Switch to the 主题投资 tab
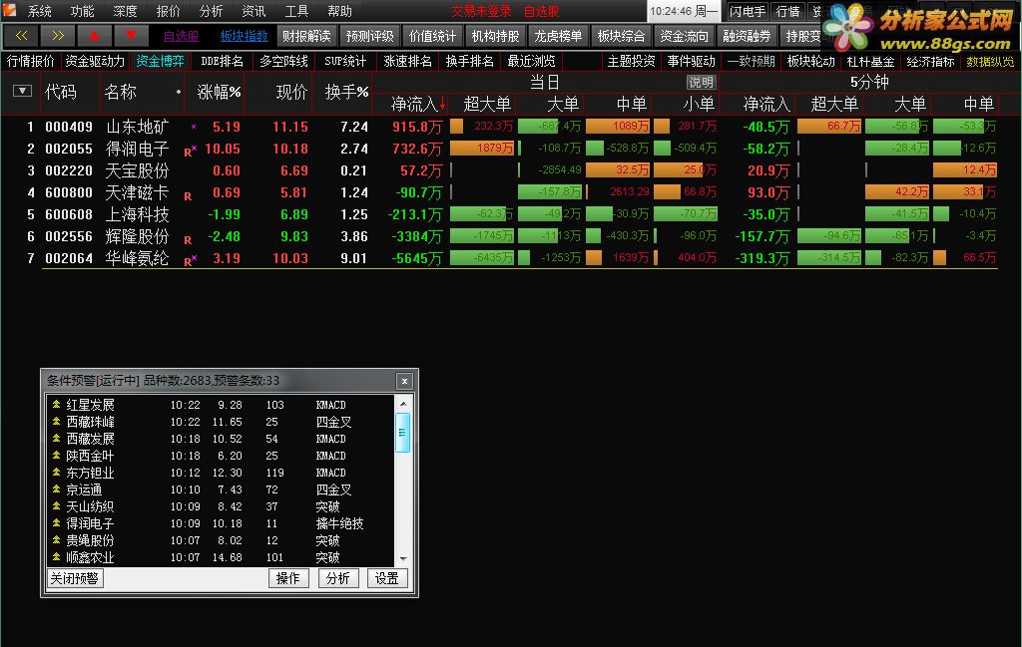The width and height of the screenshot is (1022, 647). (x=631, y=61)
